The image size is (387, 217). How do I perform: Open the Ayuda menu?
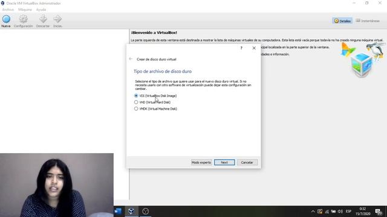point(41,10)
